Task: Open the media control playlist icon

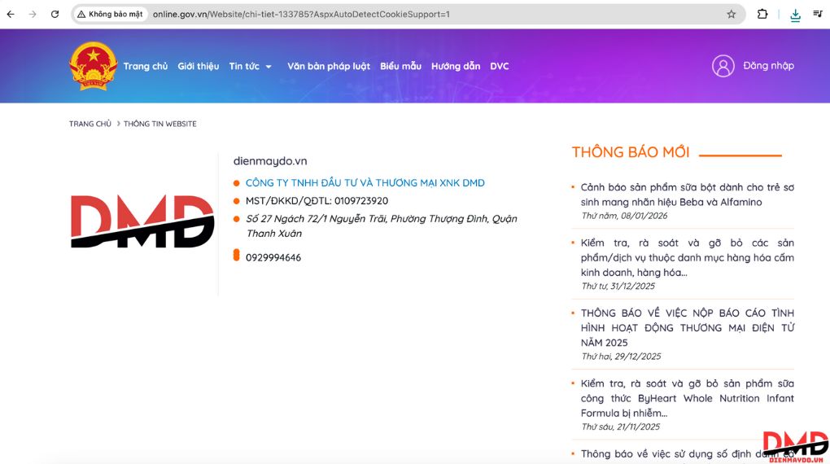Action: tap(818, 14)
